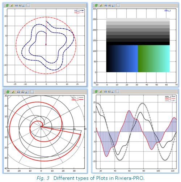181x182 pixels.
Task: Click the black band in grayscale image plot
Action: [x=138, y=43]
